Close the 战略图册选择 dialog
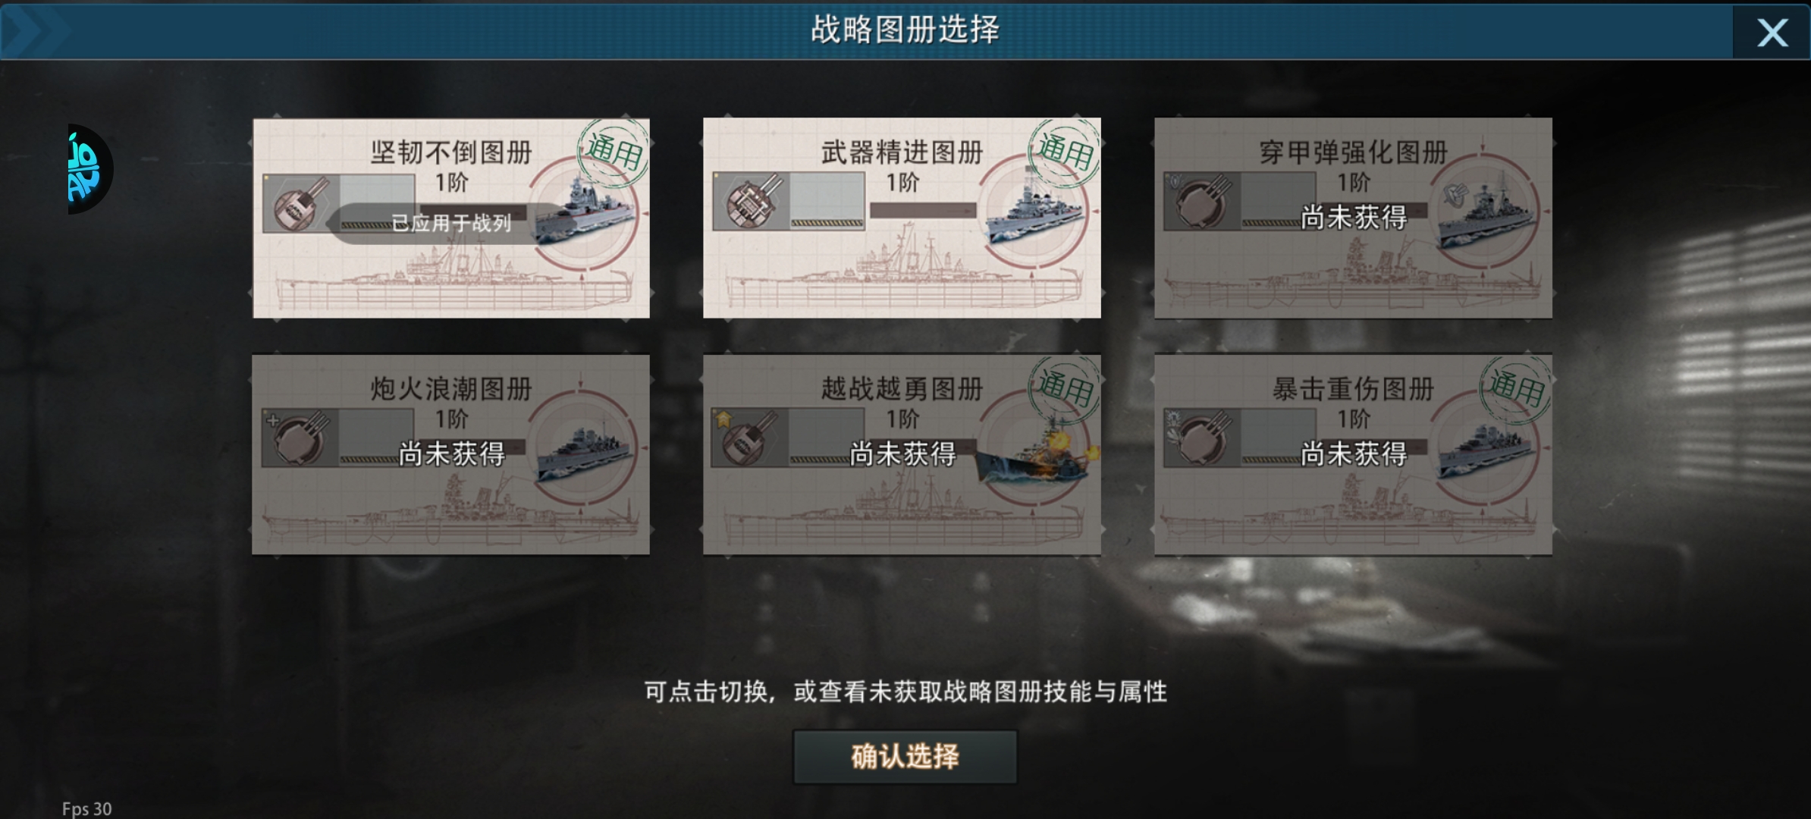The height and width of the screenshot is (819, 1811). coord(1772,32)
